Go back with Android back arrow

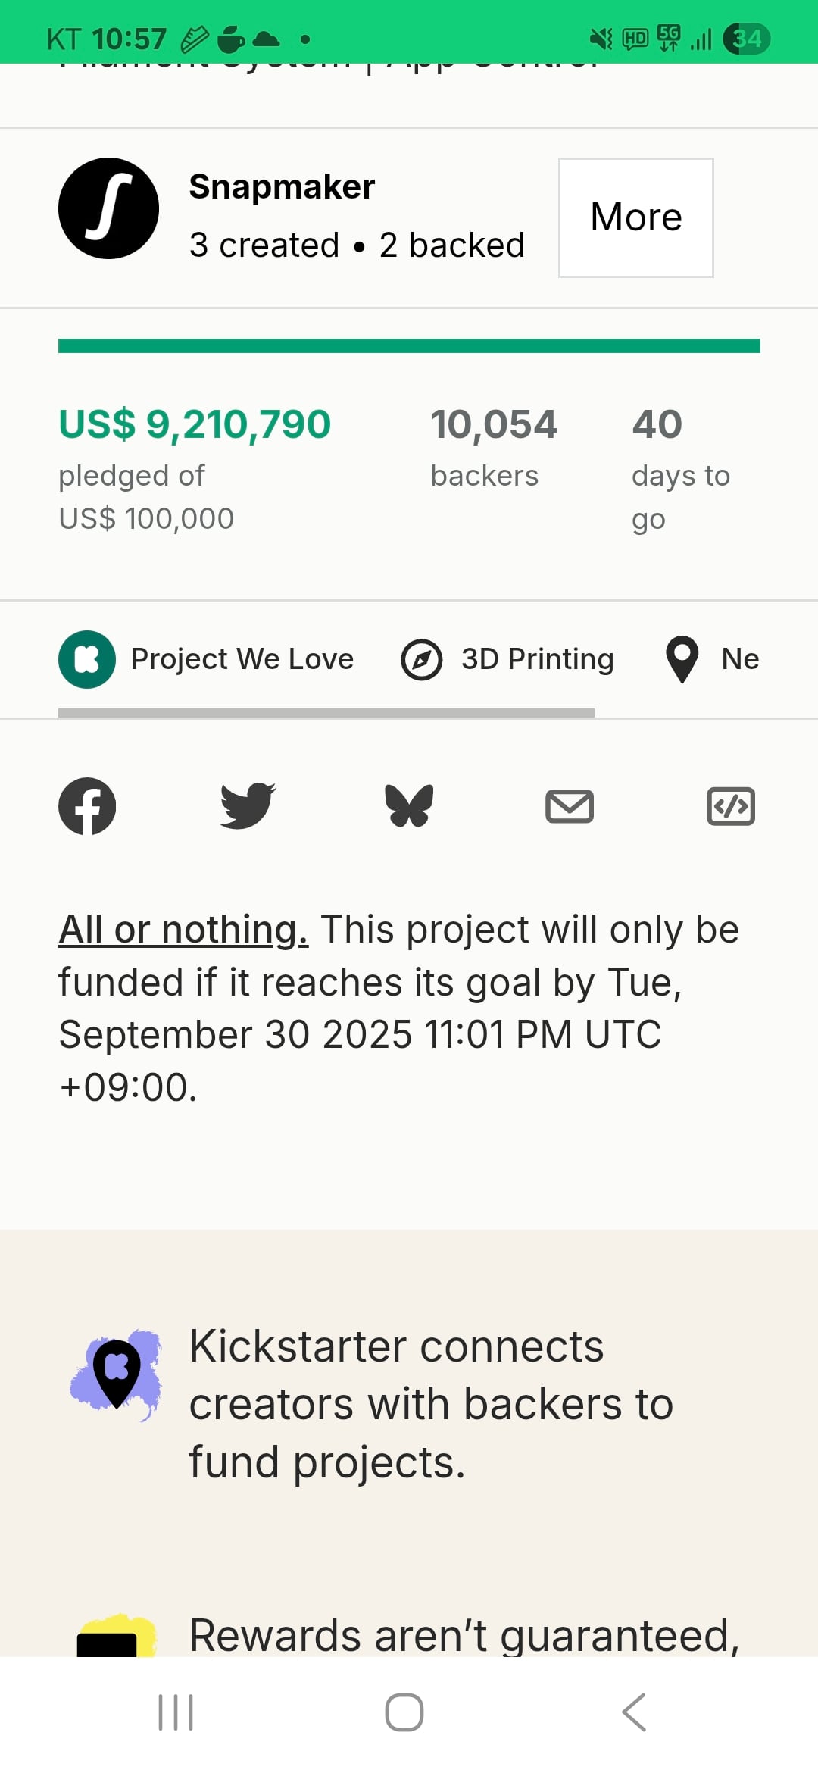click(634, 1712)
